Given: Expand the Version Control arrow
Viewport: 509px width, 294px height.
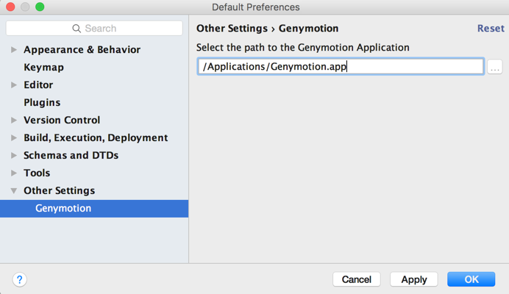Looking at the screenshot, I should coord(14,121).
